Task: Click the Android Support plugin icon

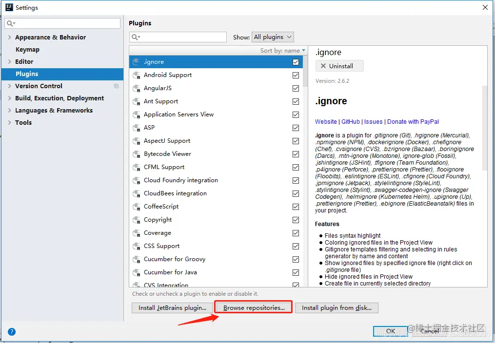Action: click(137, 76)
